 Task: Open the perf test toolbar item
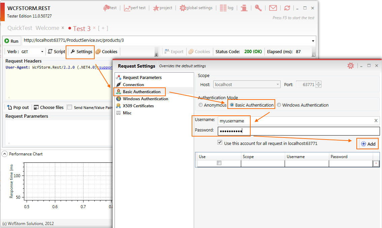pyautogui.click(x=135, y=8)
